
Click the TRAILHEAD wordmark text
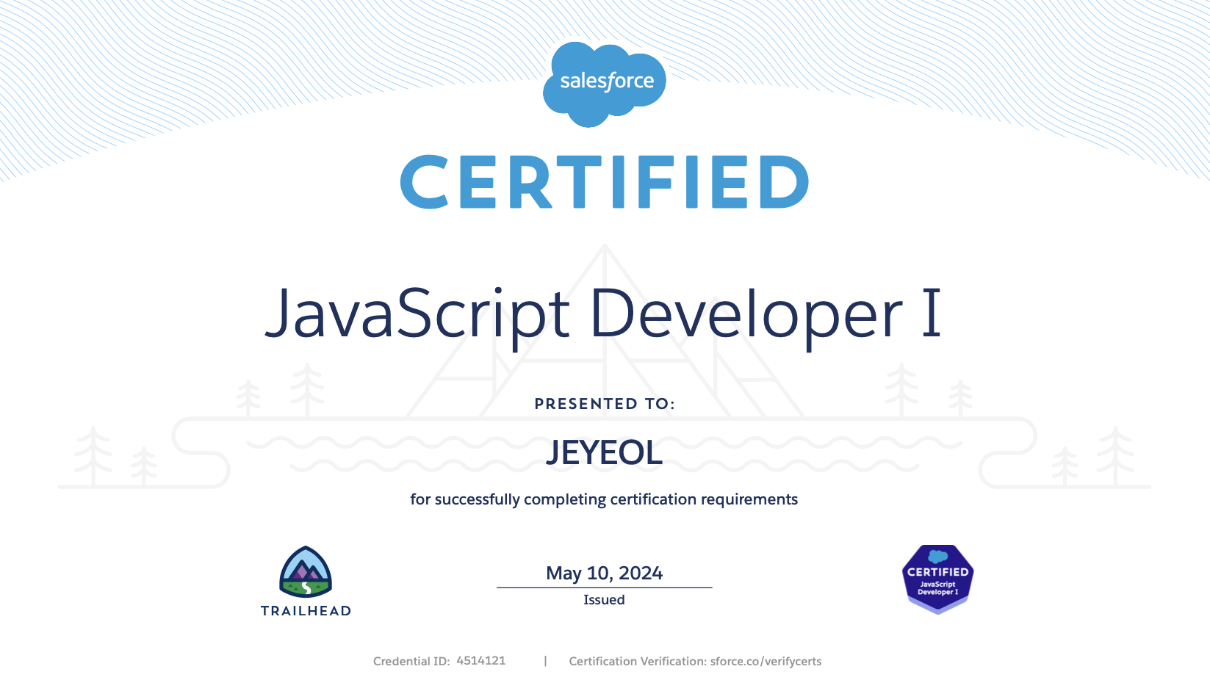point(306,611)
